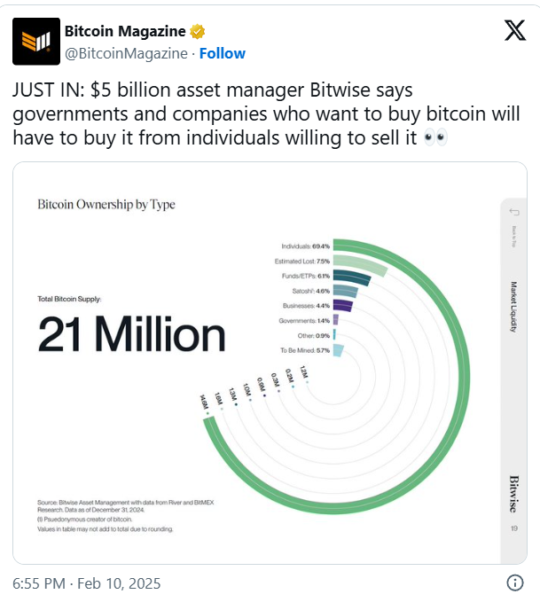Open the X logo link

click(514, 31)
